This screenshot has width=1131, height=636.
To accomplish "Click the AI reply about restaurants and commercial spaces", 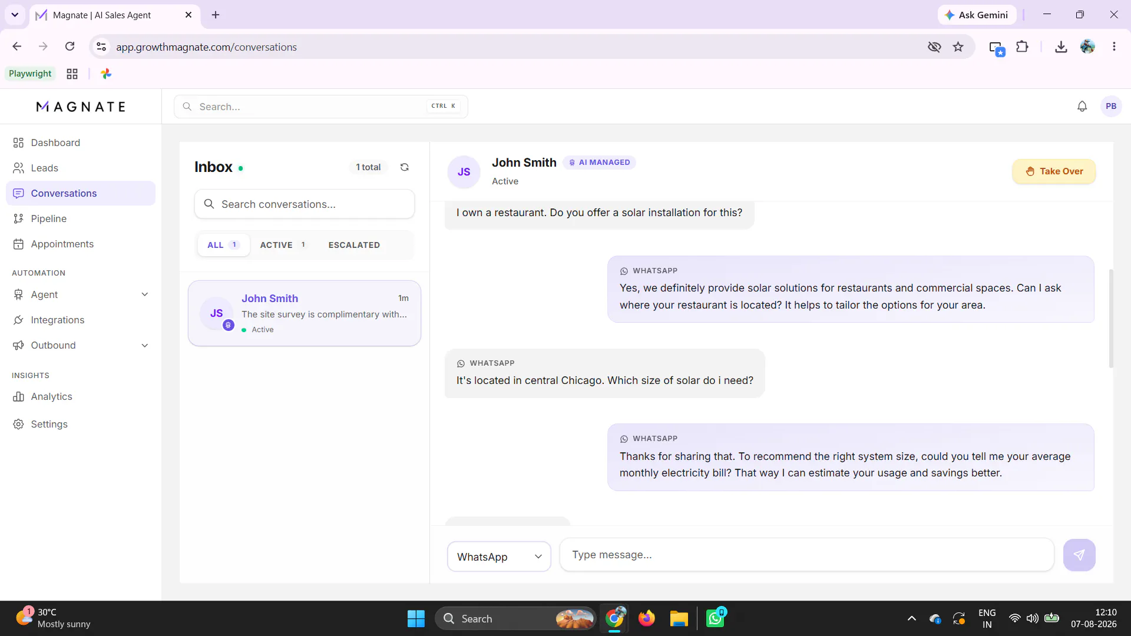I will (x=851, y=289).
